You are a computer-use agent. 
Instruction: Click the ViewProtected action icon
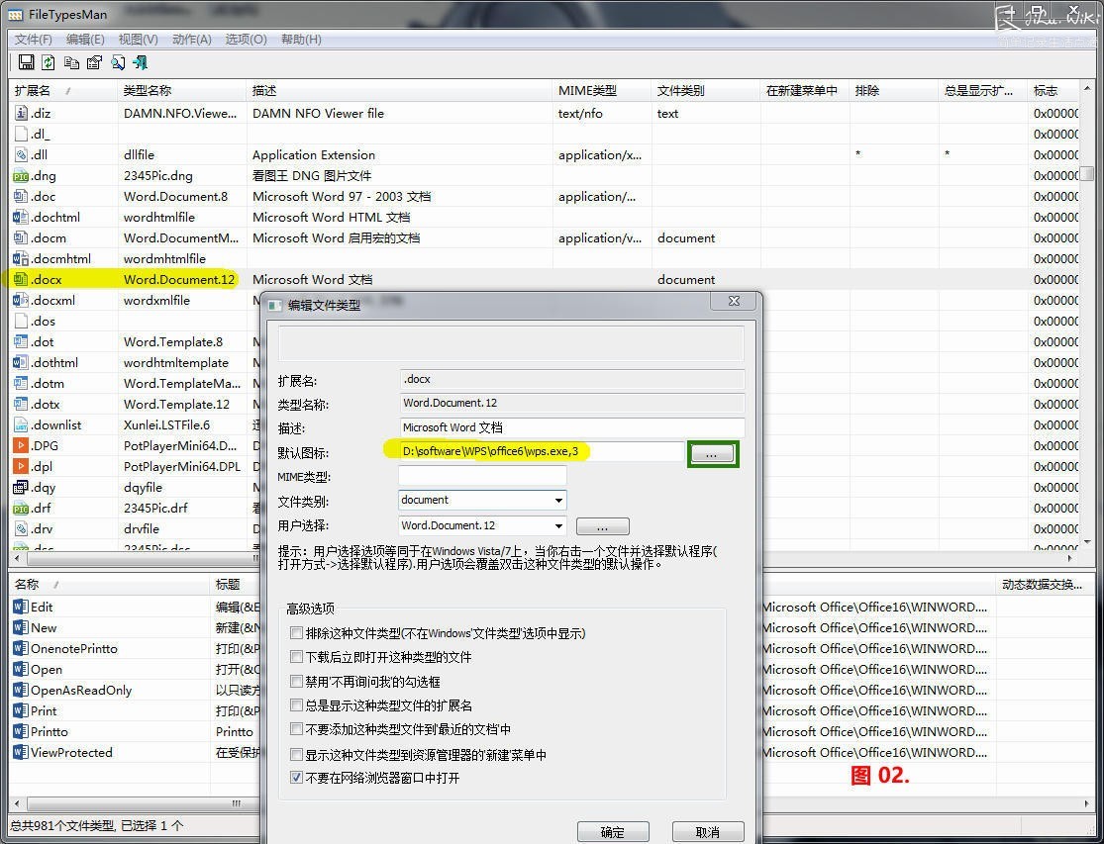coord(21,753)
